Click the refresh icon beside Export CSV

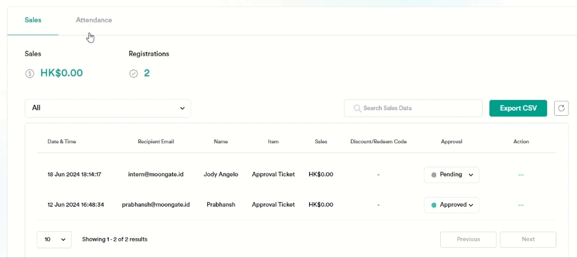tap(561, 108)
